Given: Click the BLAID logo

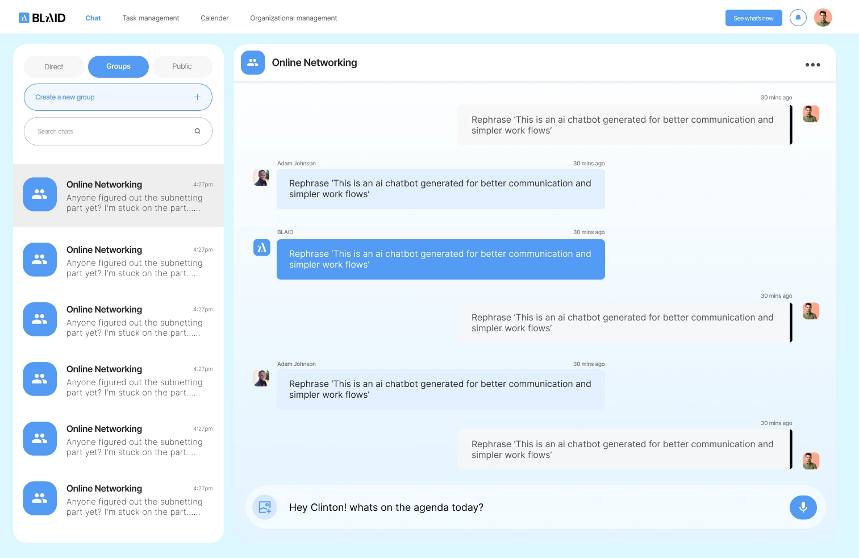Looking at the screenshot, I should (x=42, y=17).
